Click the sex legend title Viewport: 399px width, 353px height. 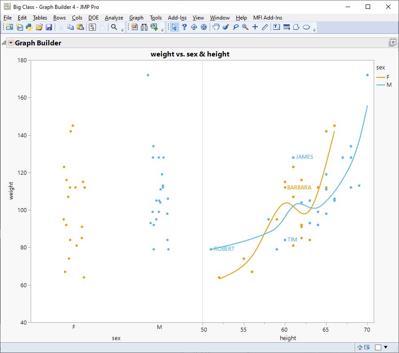pos(381,68)
